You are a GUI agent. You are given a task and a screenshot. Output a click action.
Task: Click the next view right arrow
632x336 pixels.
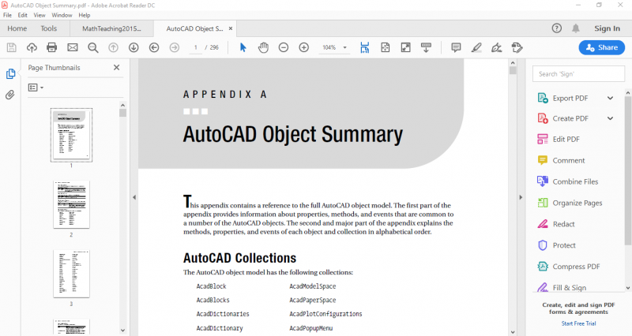pyautogui.click(x=175, y=47)
